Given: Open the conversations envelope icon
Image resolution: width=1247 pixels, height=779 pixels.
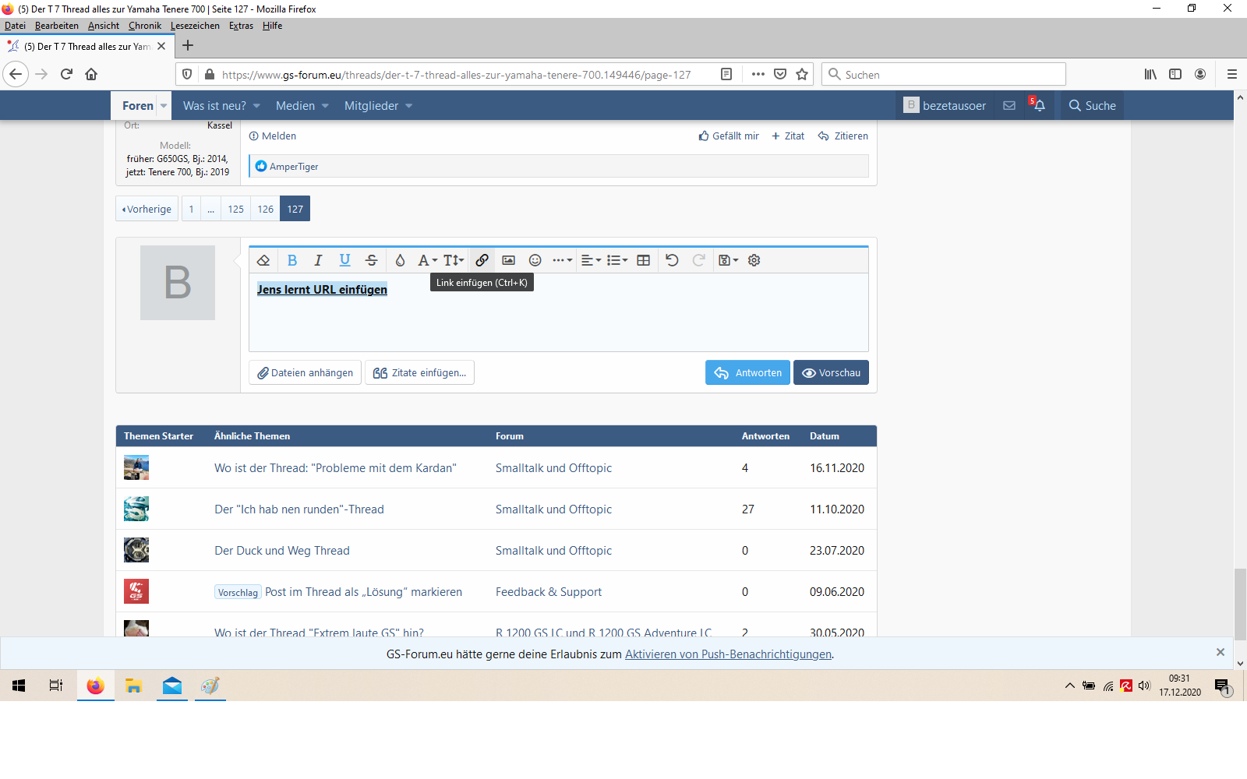Looking at the screenshot, I should [1009, 106].
